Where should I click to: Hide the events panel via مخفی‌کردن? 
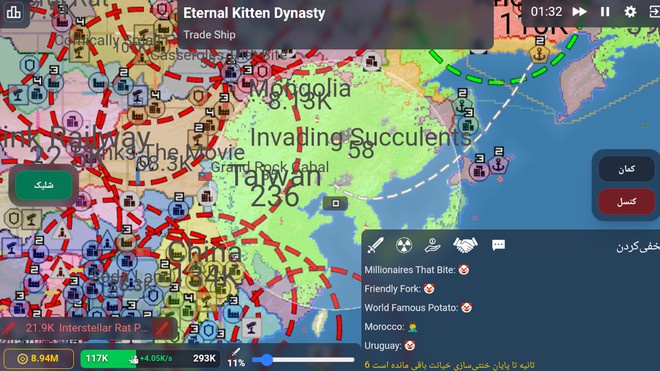point(638,246)
